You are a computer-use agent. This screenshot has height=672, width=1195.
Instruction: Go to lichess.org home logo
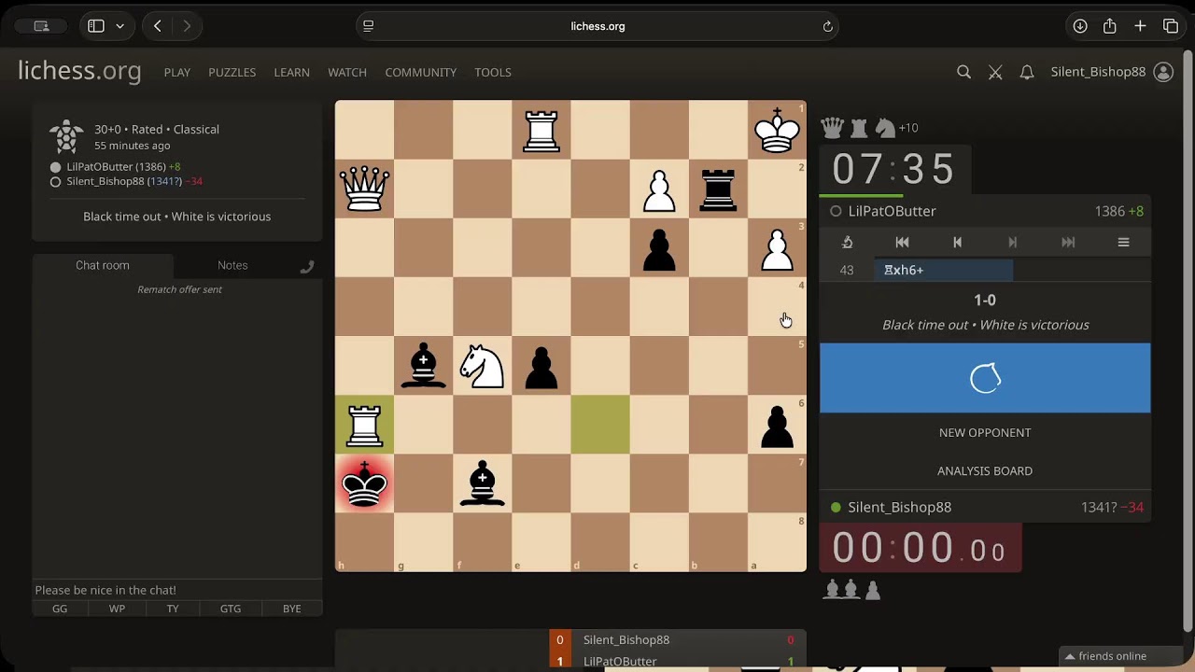79,71
